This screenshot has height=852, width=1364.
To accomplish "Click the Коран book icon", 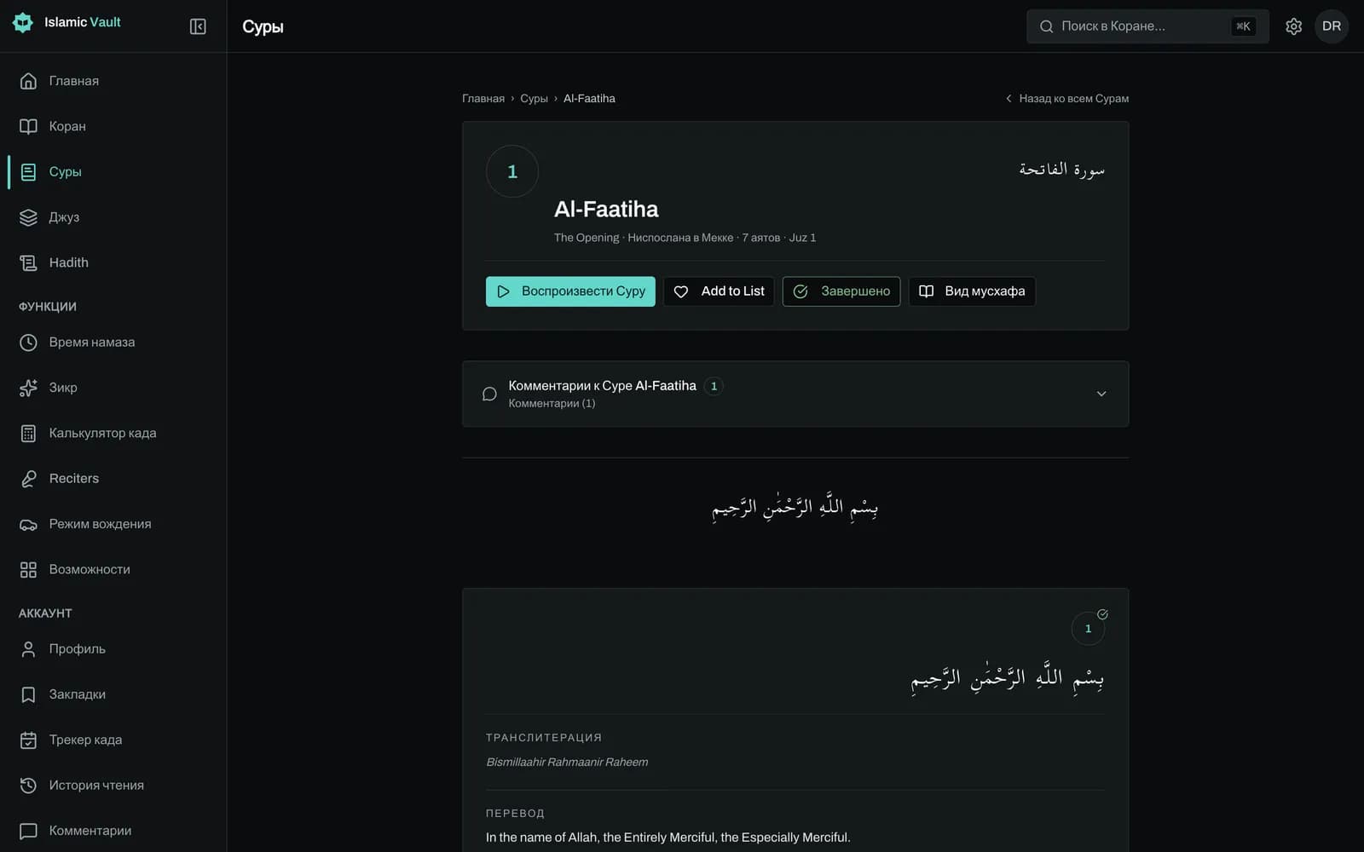I will (x=28, y=126).
